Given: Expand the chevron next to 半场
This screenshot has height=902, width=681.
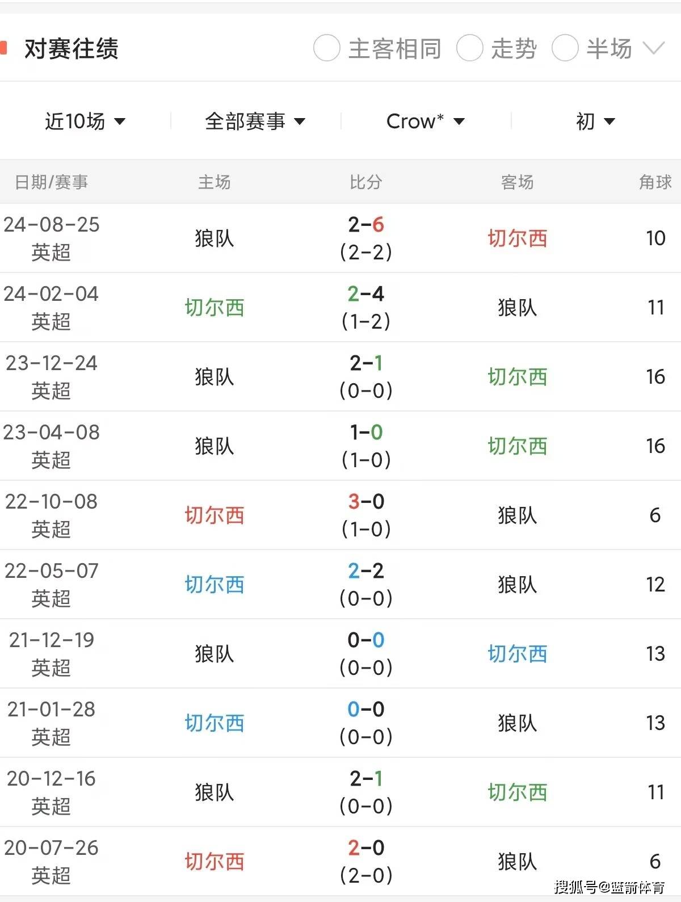Looking at the screenshot, I should pos(654,49).
